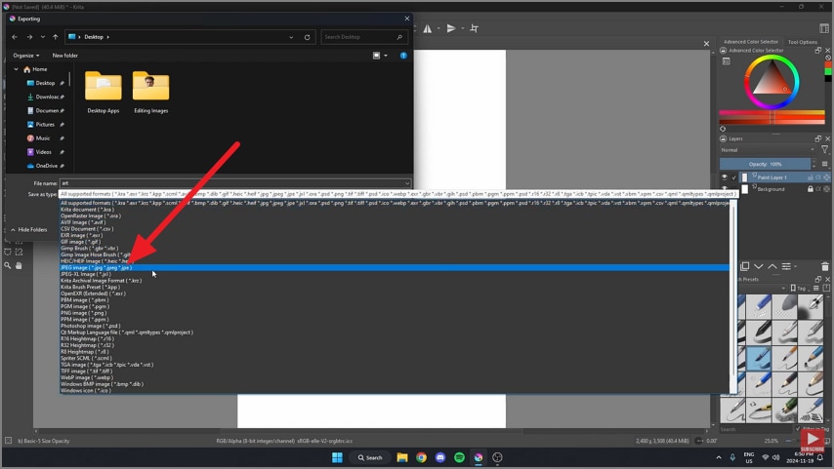834x469 pixels.
Task: Delete layer trash icon
Action: pyautogui.click(x=825, y=266)
